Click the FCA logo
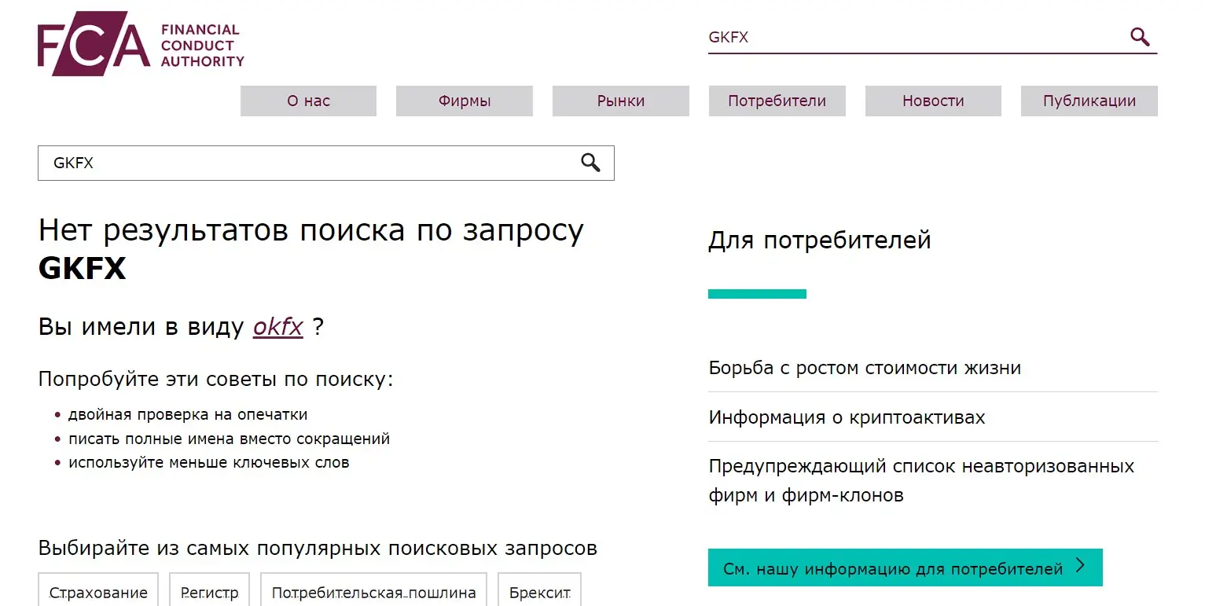This screenshot has height=606, width=1216. click(141, 43)
